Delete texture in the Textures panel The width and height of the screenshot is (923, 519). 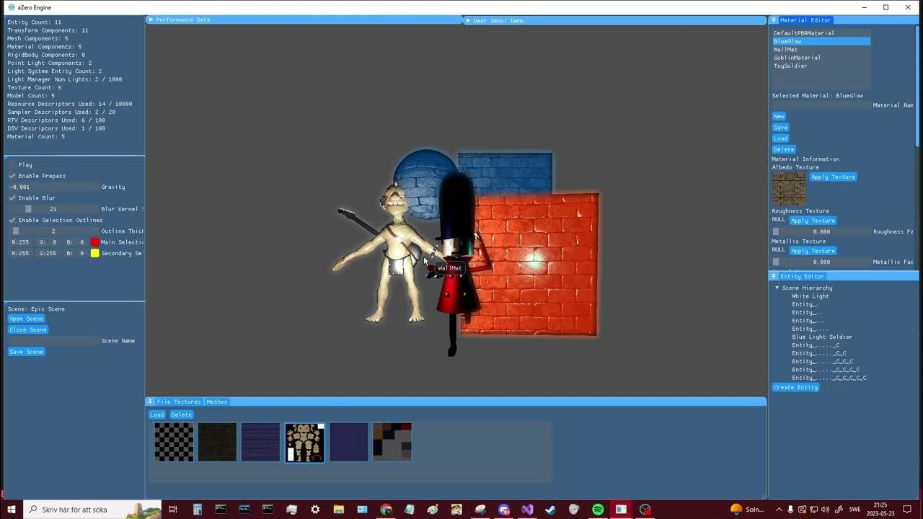coord(181,414)
